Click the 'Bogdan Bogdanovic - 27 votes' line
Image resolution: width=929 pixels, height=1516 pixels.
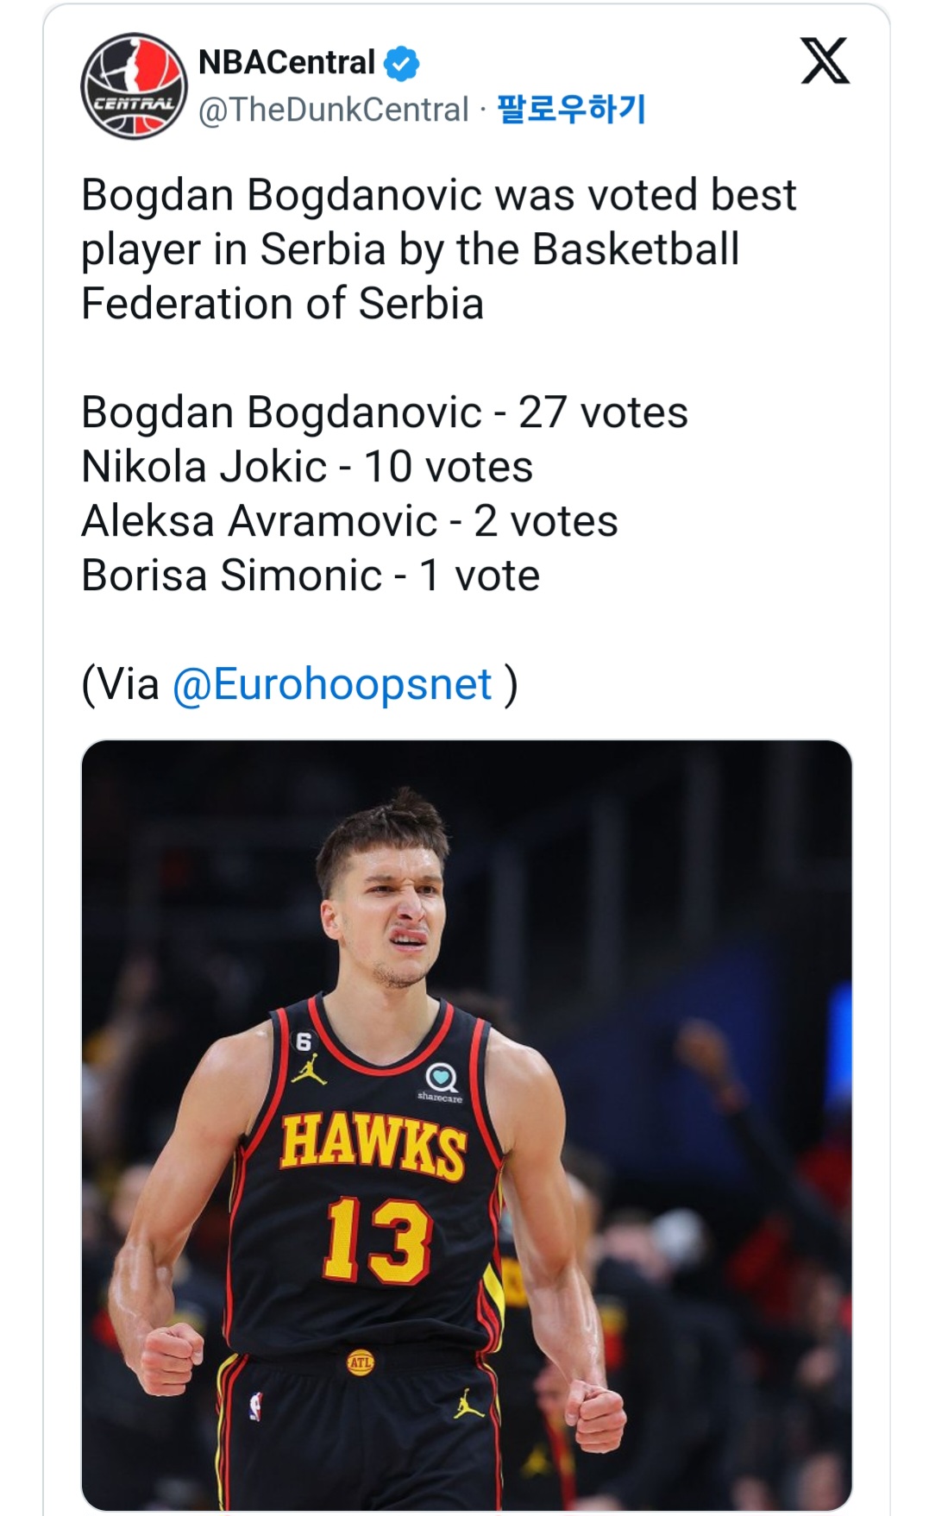(385, 412)
